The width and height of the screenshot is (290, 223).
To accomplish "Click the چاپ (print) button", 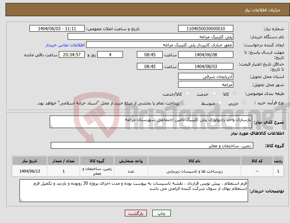I will coord(161,213).
